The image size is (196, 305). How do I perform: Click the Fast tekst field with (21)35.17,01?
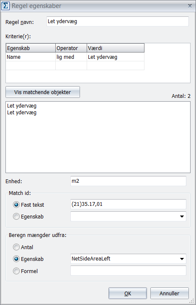[x=128, y=204]
